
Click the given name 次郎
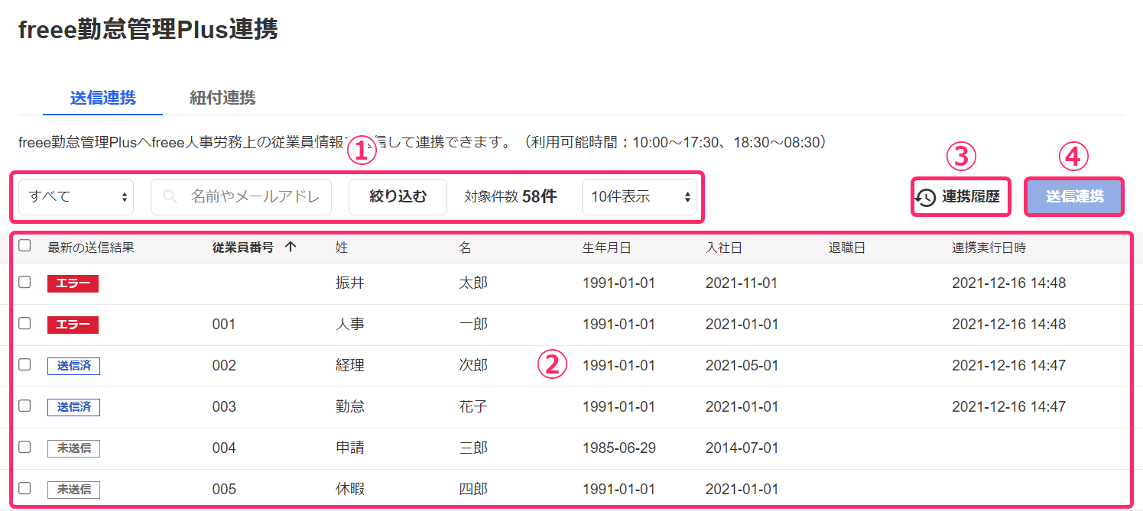pyautogui.click(x=473, y=366)
